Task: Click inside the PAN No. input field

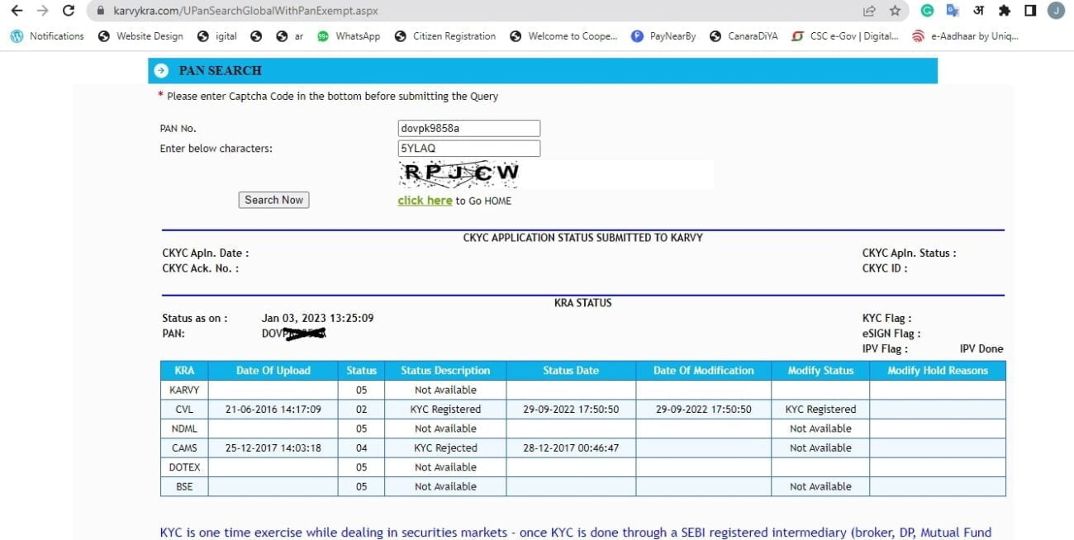Action: click(468, 128)
